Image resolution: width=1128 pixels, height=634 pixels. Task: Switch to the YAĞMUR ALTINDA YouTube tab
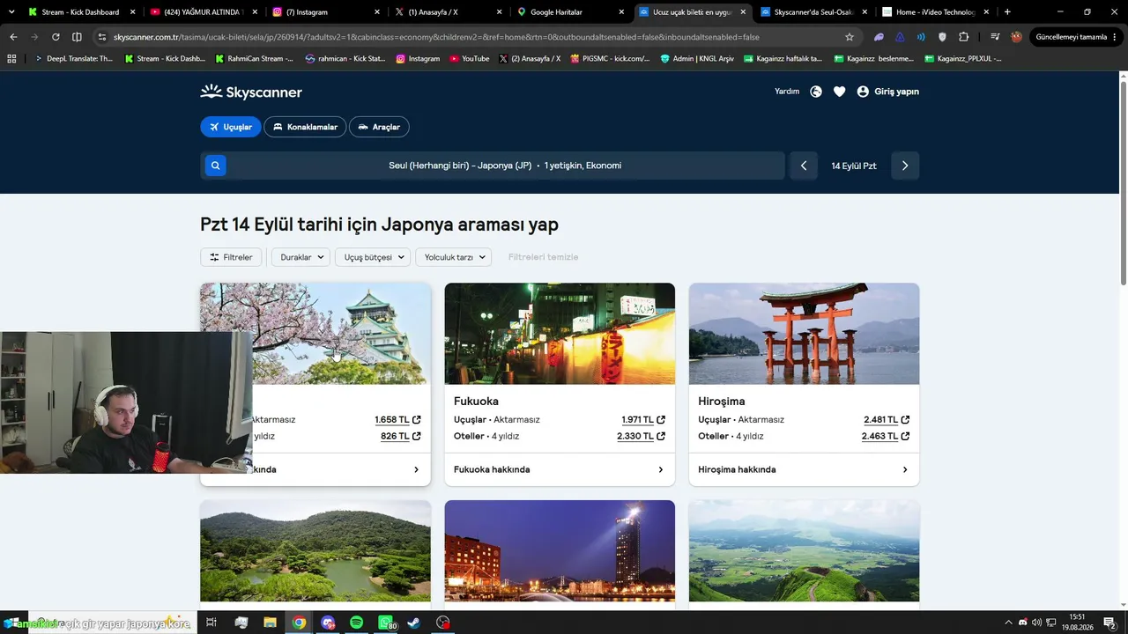tap(203, 12)
